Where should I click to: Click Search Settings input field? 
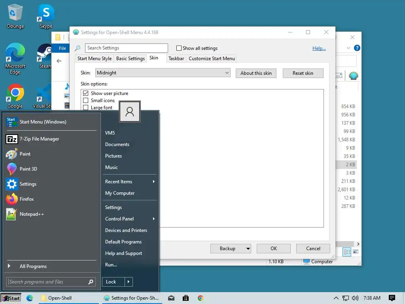click(126, 48)
